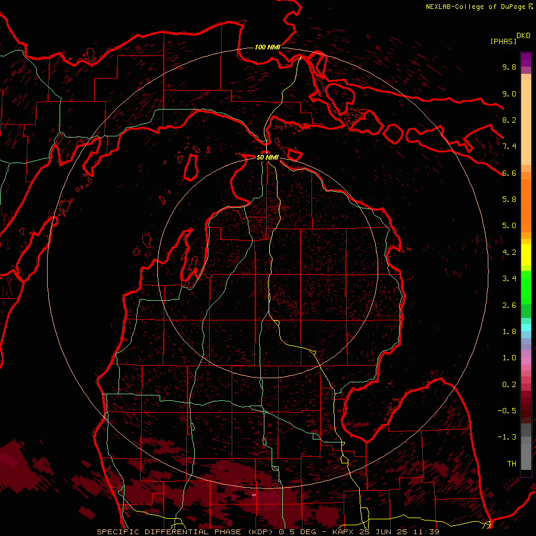
Task: Click the 1.0 scale value
Action: click(x=509, y=357)
